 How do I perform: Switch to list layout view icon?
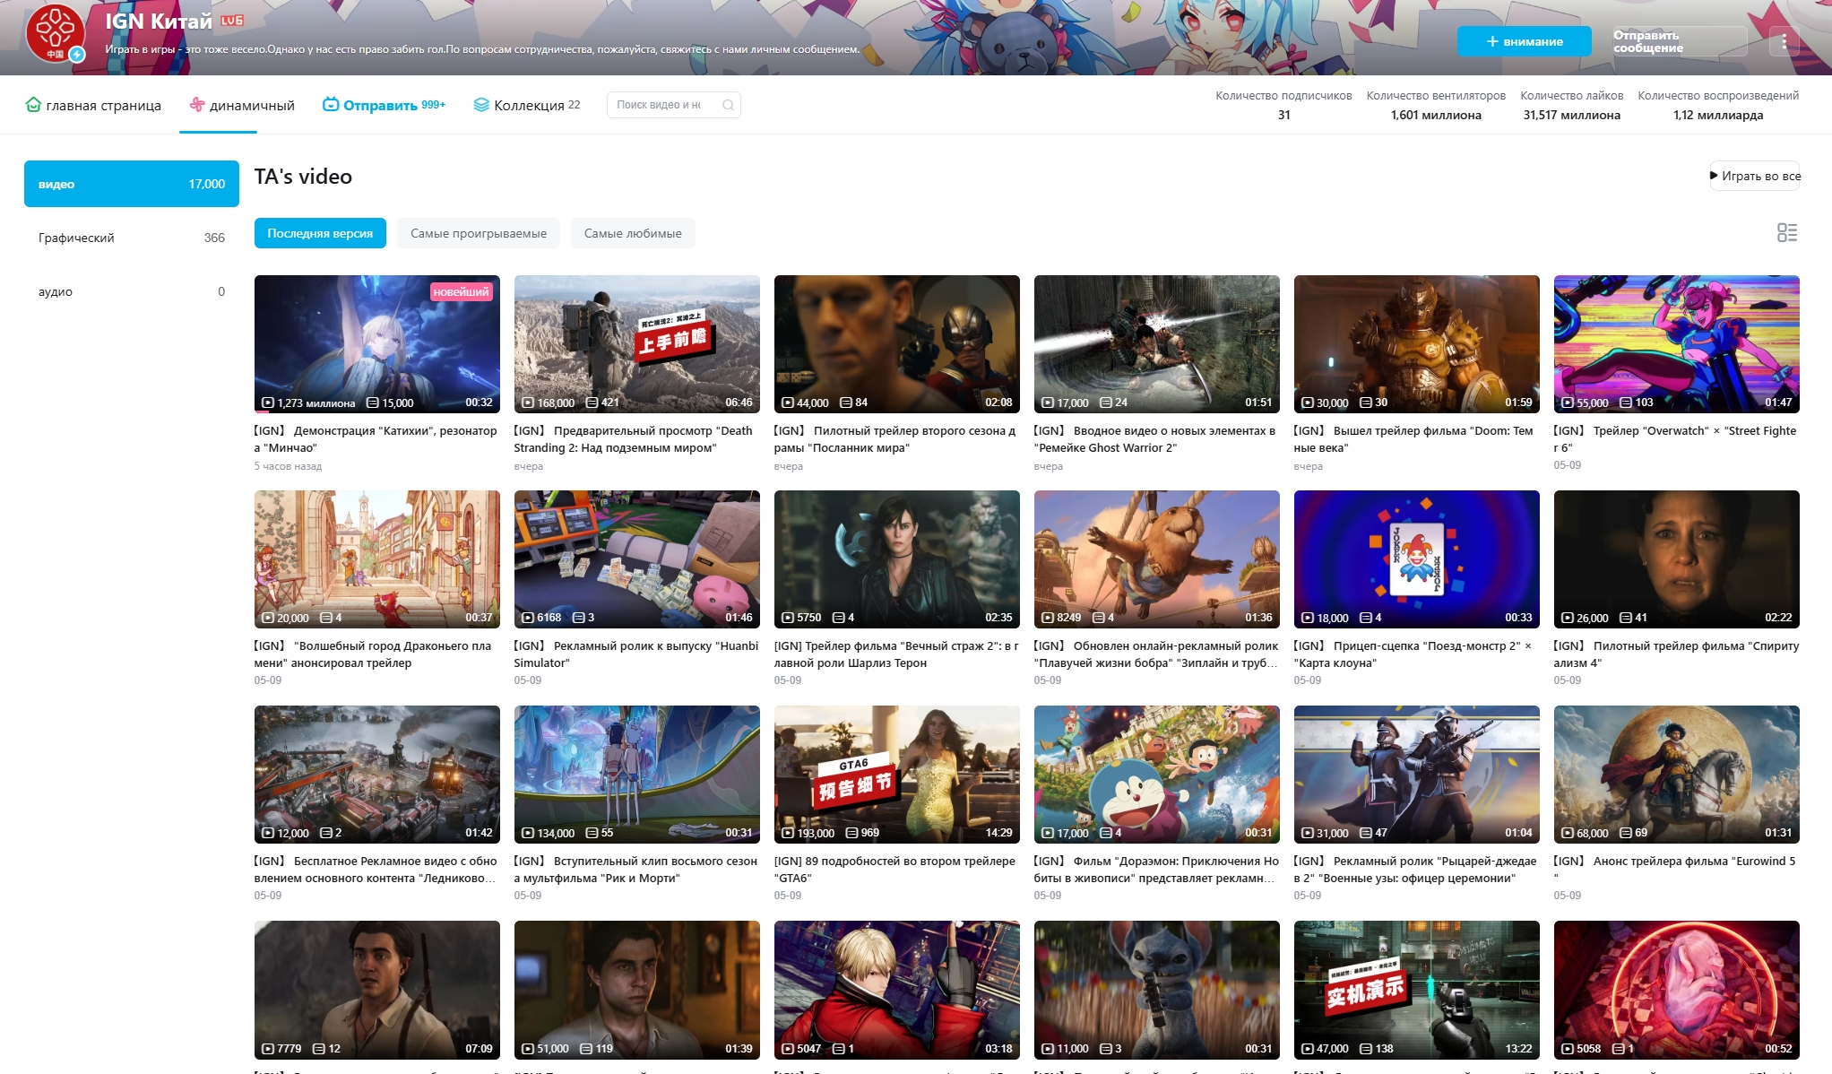tap(1786, 233)
